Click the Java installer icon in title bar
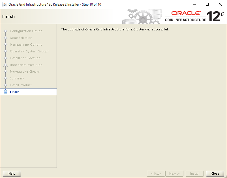The image size is (227, 178). (5, 4)
